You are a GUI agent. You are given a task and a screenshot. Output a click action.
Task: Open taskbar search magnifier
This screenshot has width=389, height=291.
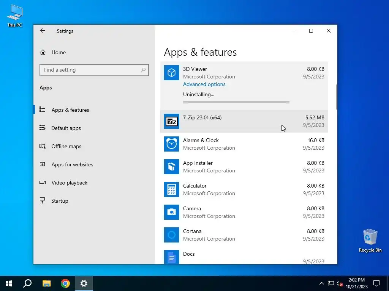click(27, 283)
